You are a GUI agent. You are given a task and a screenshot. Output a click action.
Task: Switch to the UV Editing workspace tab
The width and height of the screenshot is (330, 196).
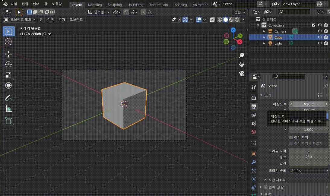point(135,5)
